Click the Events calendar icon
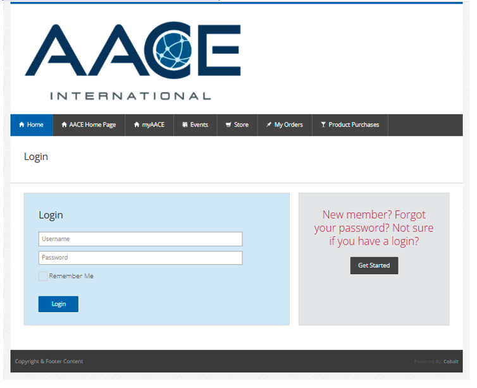 pyautogui.click(x=185, y=125)
